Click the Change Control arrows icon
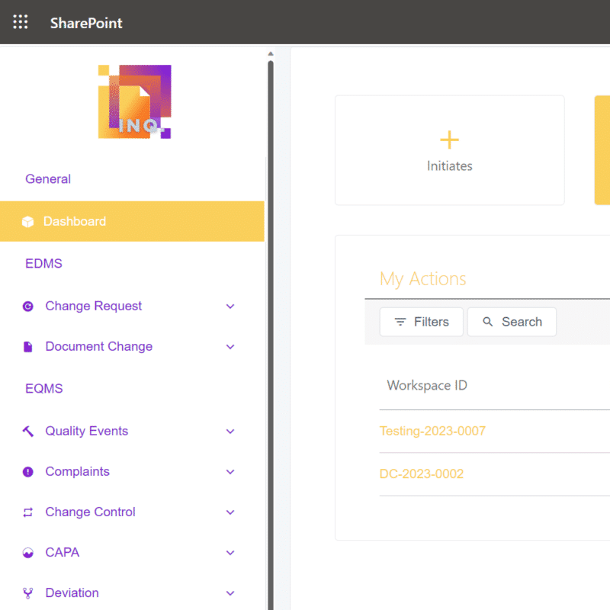The image size is (610, 610). point(27,512)
